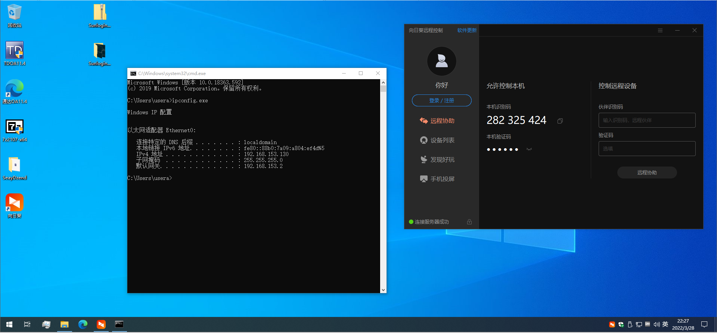Click the lock icon beside connection status

(x=469, y=222)
